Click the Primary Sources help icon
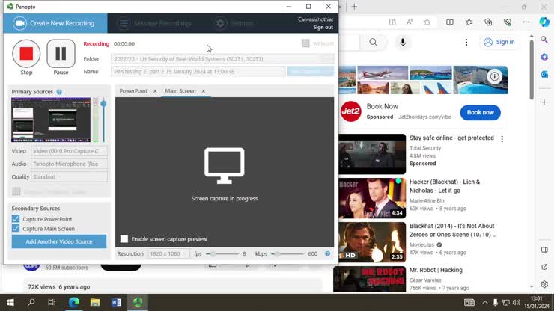Viewport: 554px width, 311px height. pyautogui.click(x=59, y=92)
